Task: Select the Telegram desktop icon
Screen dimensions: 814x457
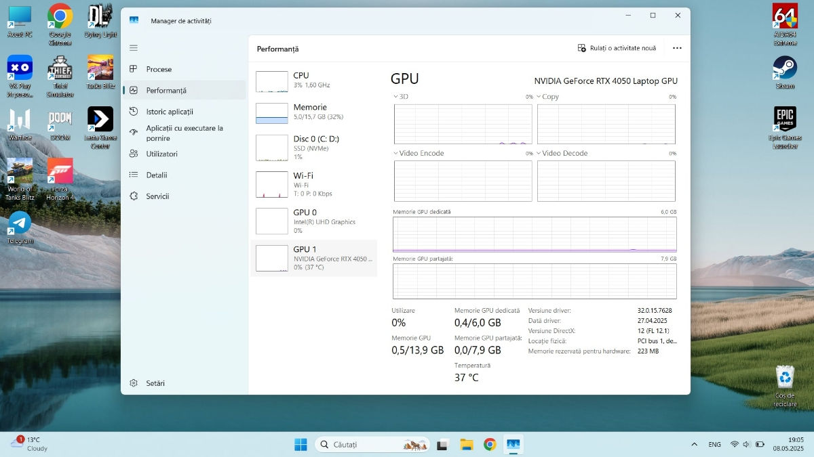Action: pos(20,227)
